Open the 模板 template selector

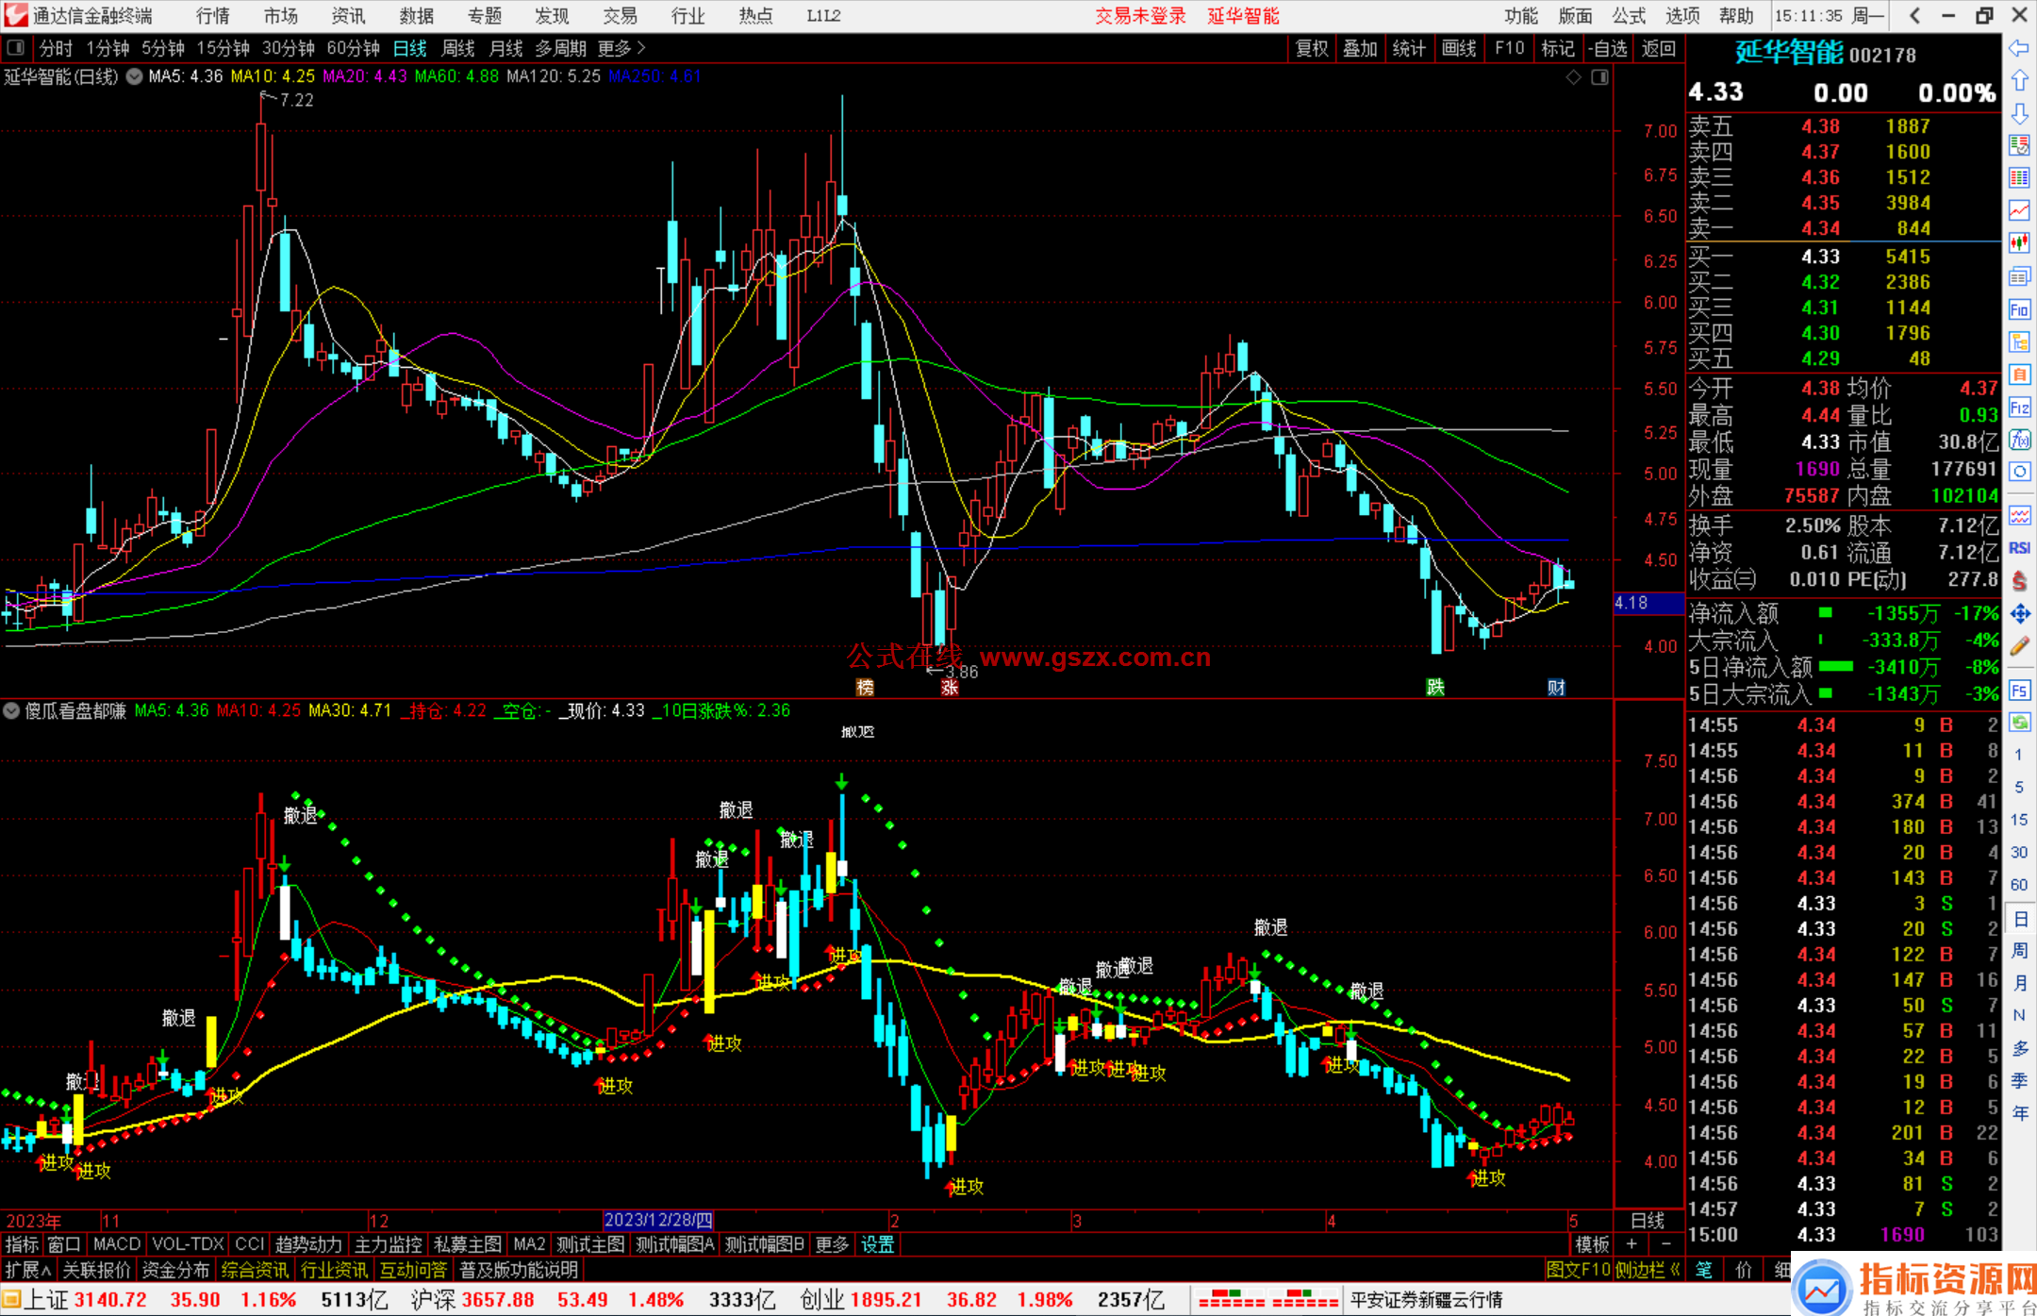pos(1593,1244)
